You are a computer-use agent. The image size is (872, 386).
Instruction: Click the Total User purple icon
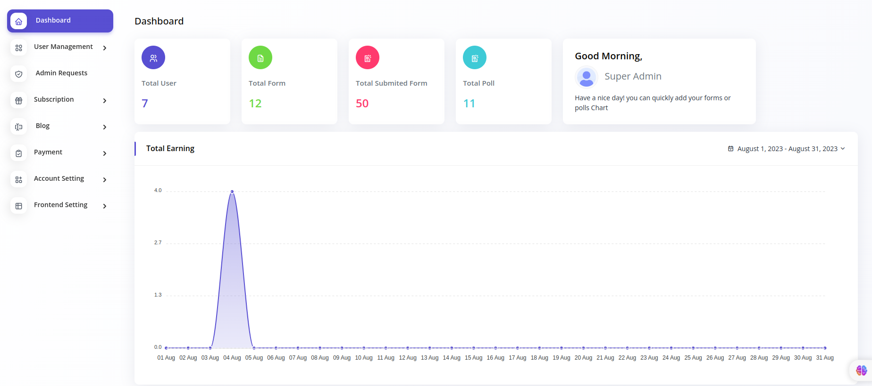pos(153,57)
